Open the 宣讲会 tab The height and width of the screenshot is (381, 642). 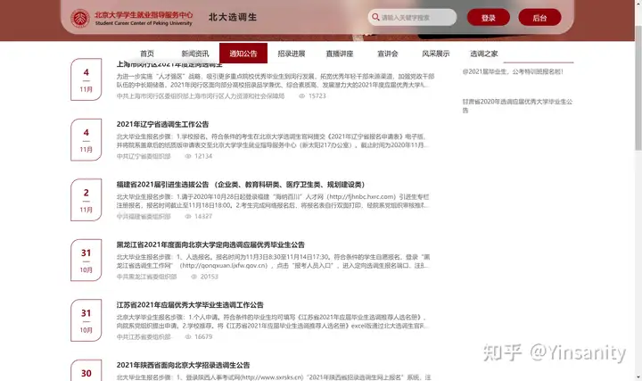point(387,54)
